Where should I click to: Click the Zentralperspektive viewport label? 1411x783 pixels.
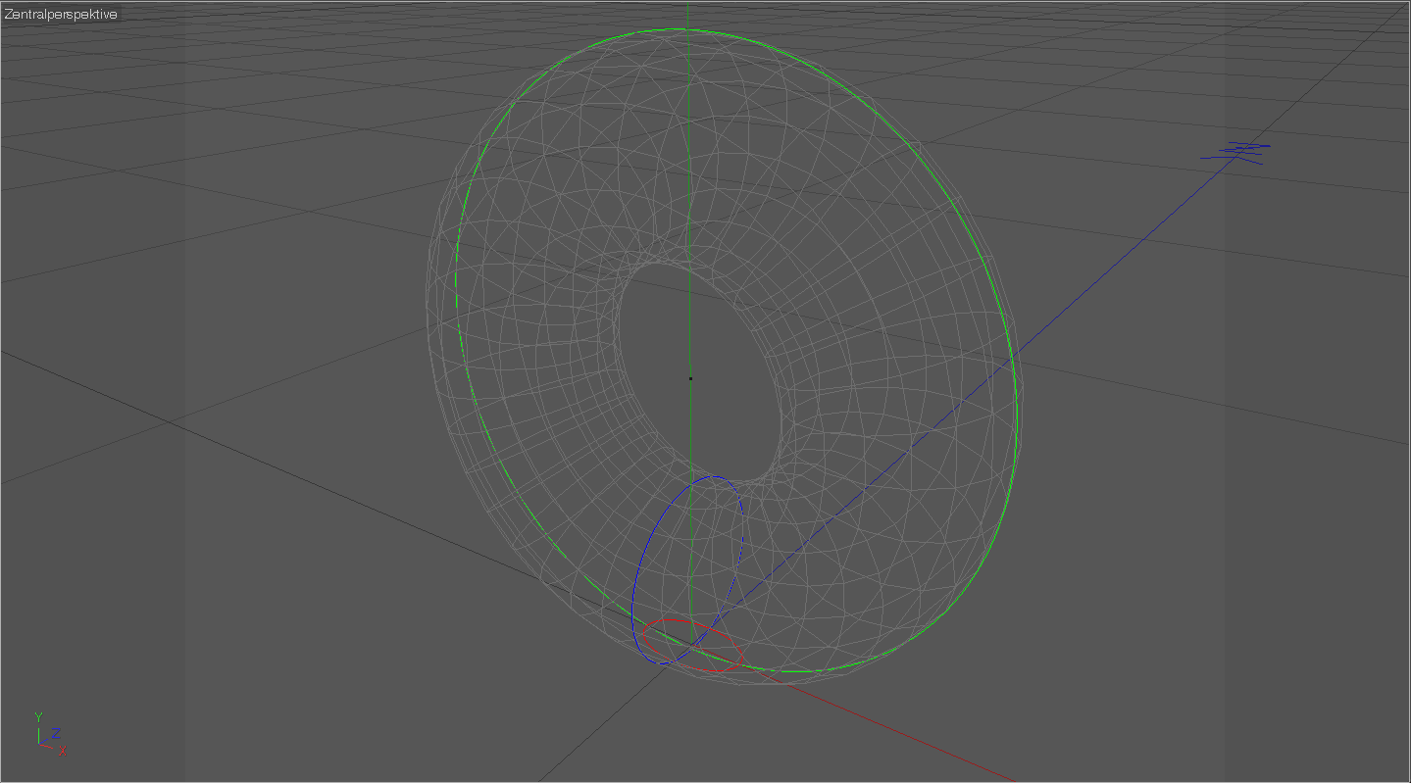pos(61,15)
